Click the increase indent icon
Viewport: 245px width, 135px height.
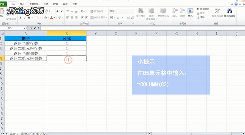click(86, 18)
